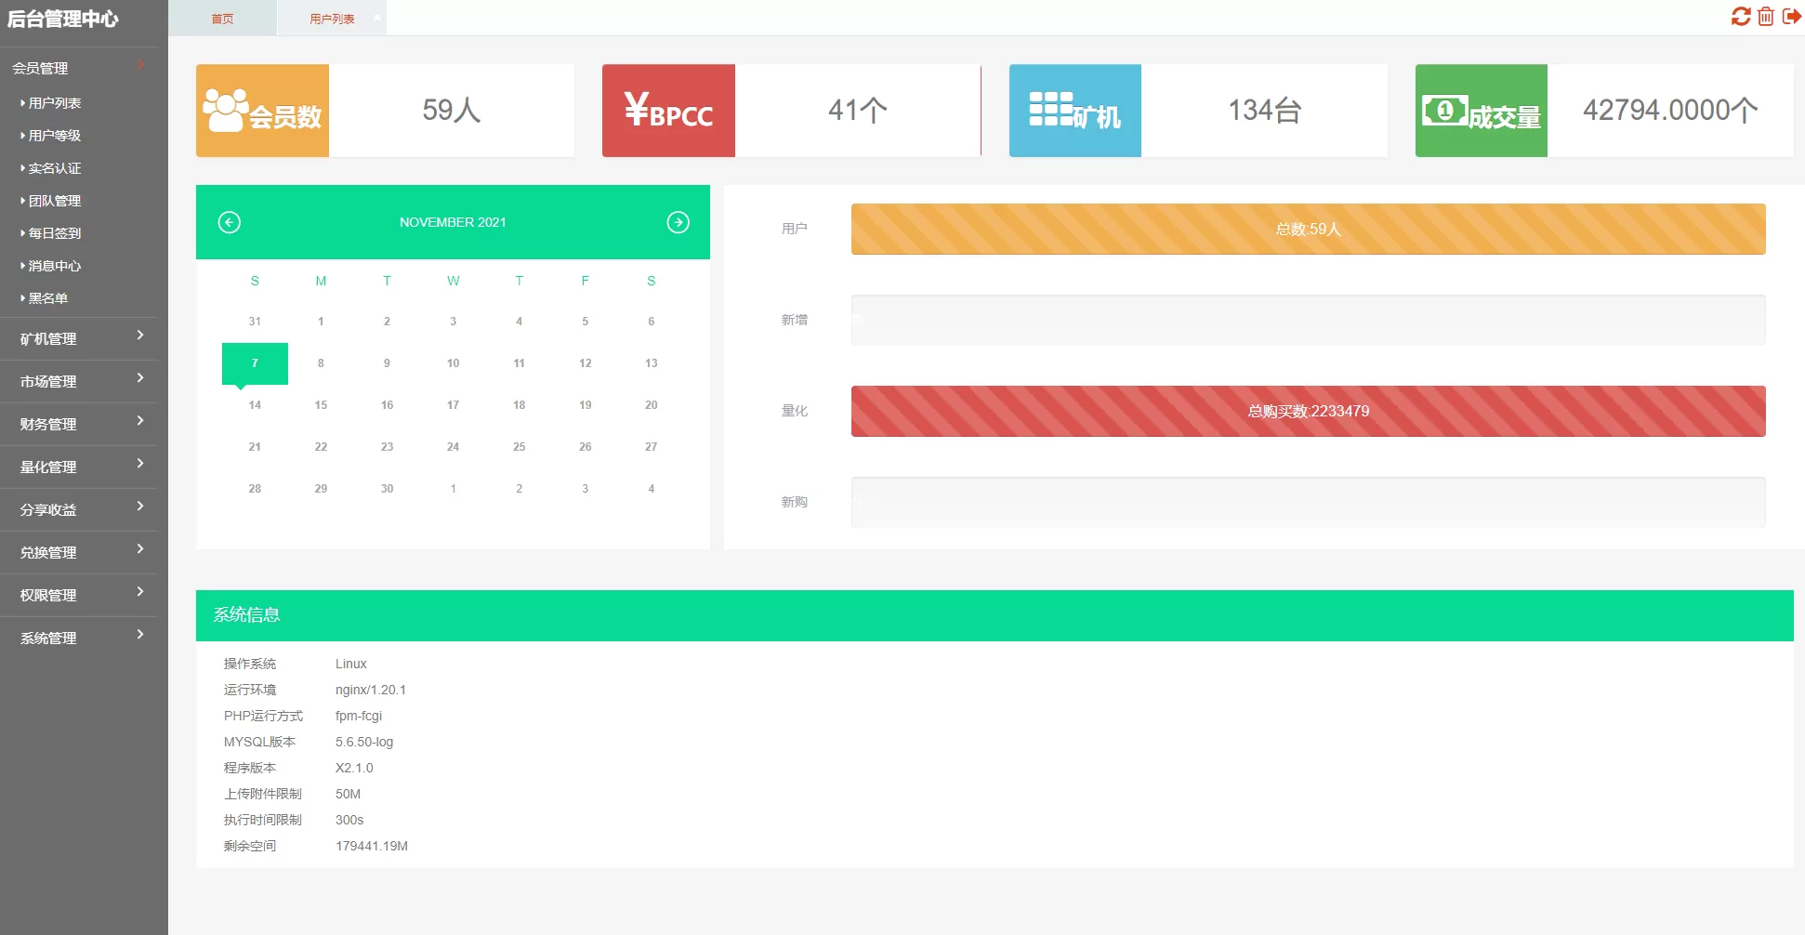
Task: Open 实名认证 in the sidebar
Action: (55, 168)
